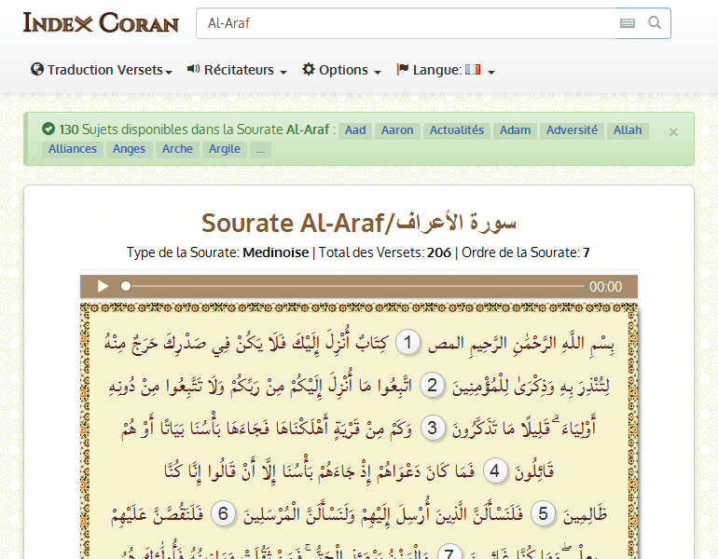Click the Index Coran logo
This screenshot has width=718, height=559.
point(101,23)
